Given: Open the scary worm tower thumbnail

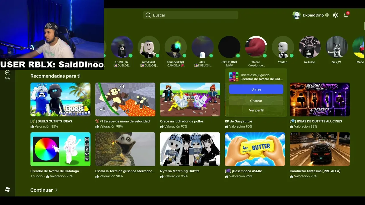Looking at the screenshot, I should [x=125, y=149].
